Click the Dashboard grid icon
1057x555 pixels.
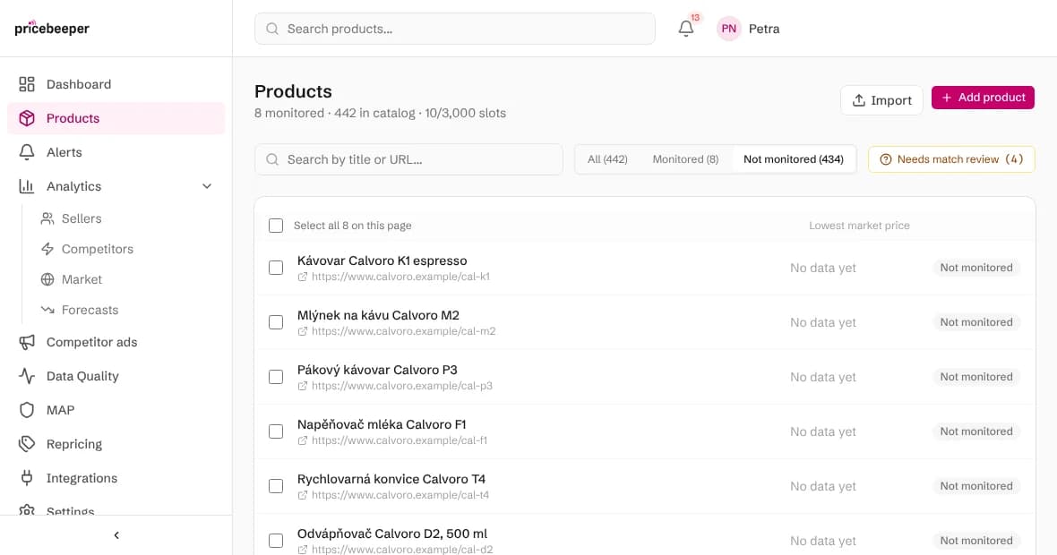tap(27, 84)
